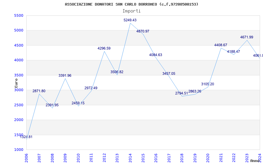Click the 'Euro' y-axis label

(x=16, y=83)
